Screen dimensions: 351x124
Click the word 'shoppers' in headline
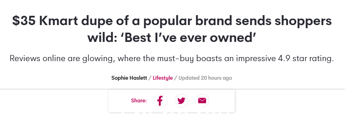[x=303, y=22]
